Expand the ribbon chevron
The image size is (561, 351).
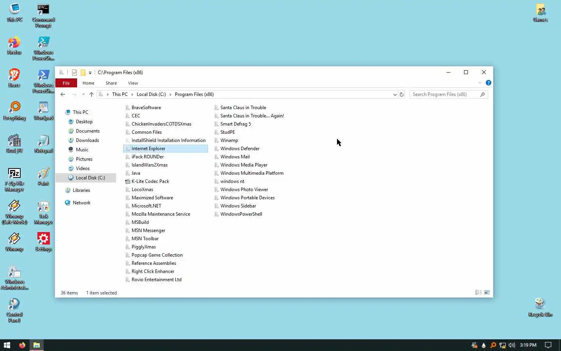pos(480,83)
